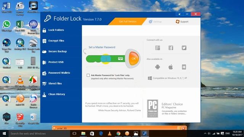This screenshot has width=244, height=137.
Task: Minimize the unitel 3G window
Action: pyautogui.click(x=179, y=128)
